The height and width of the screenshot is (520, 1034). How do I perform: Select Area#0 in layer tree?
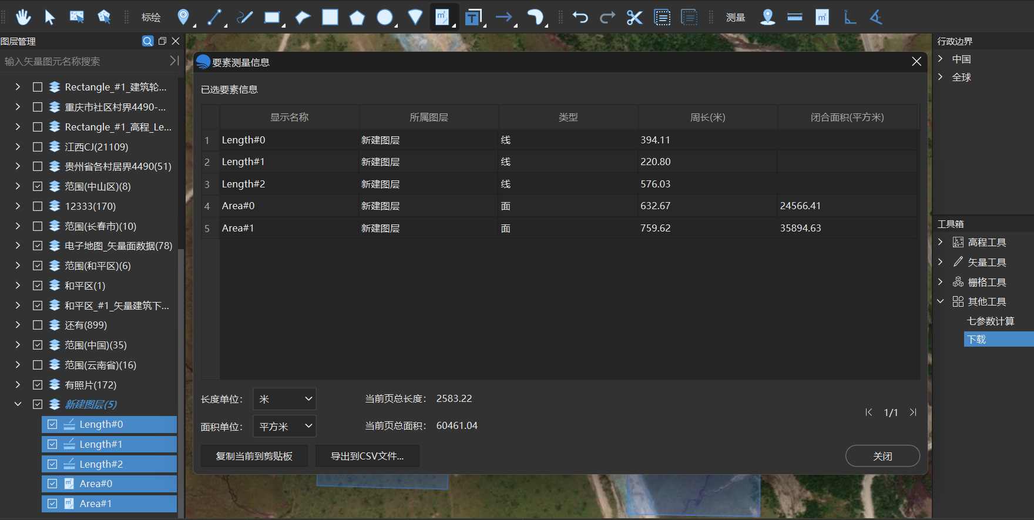[109, 484]
